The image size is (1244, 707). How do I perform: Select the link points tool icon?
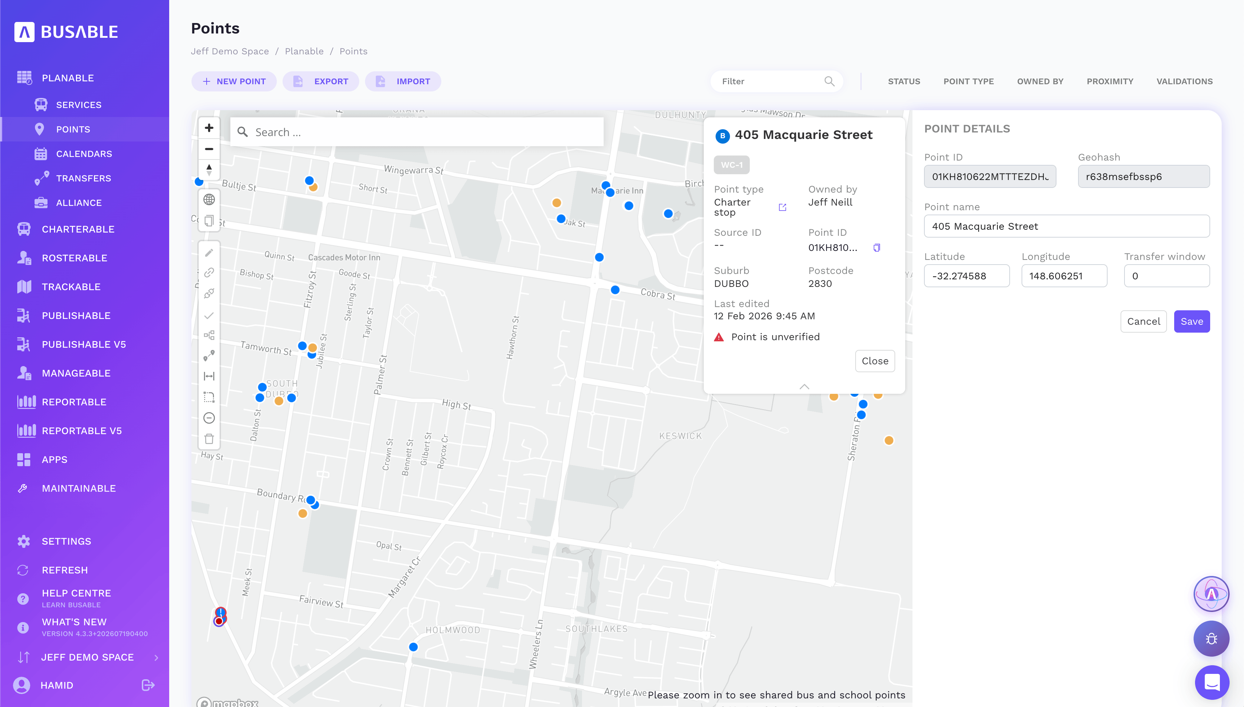point(209,273)
